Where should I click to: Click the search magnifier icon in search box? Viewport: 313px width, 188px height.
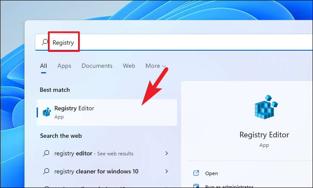45,42
